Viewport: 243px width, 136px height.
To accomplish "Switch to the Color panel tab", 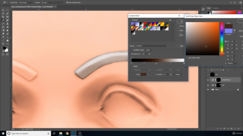I will [209, 8].
